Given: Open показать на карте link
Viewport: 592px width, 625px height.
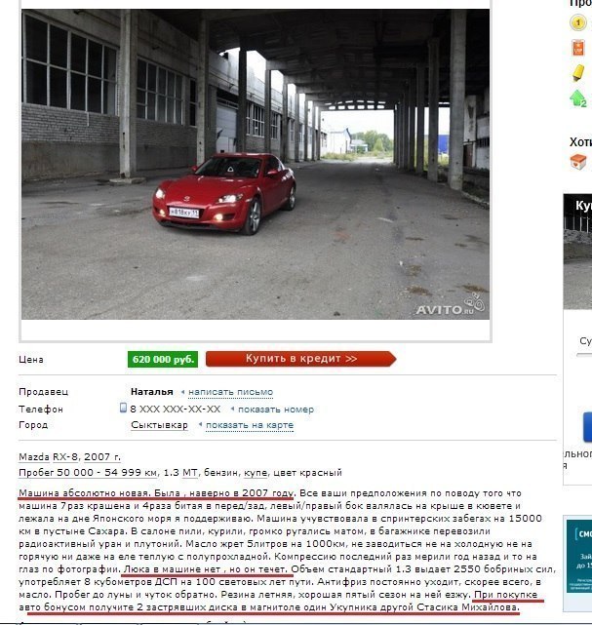Looking at the screenshot, I should click(250, 425).
